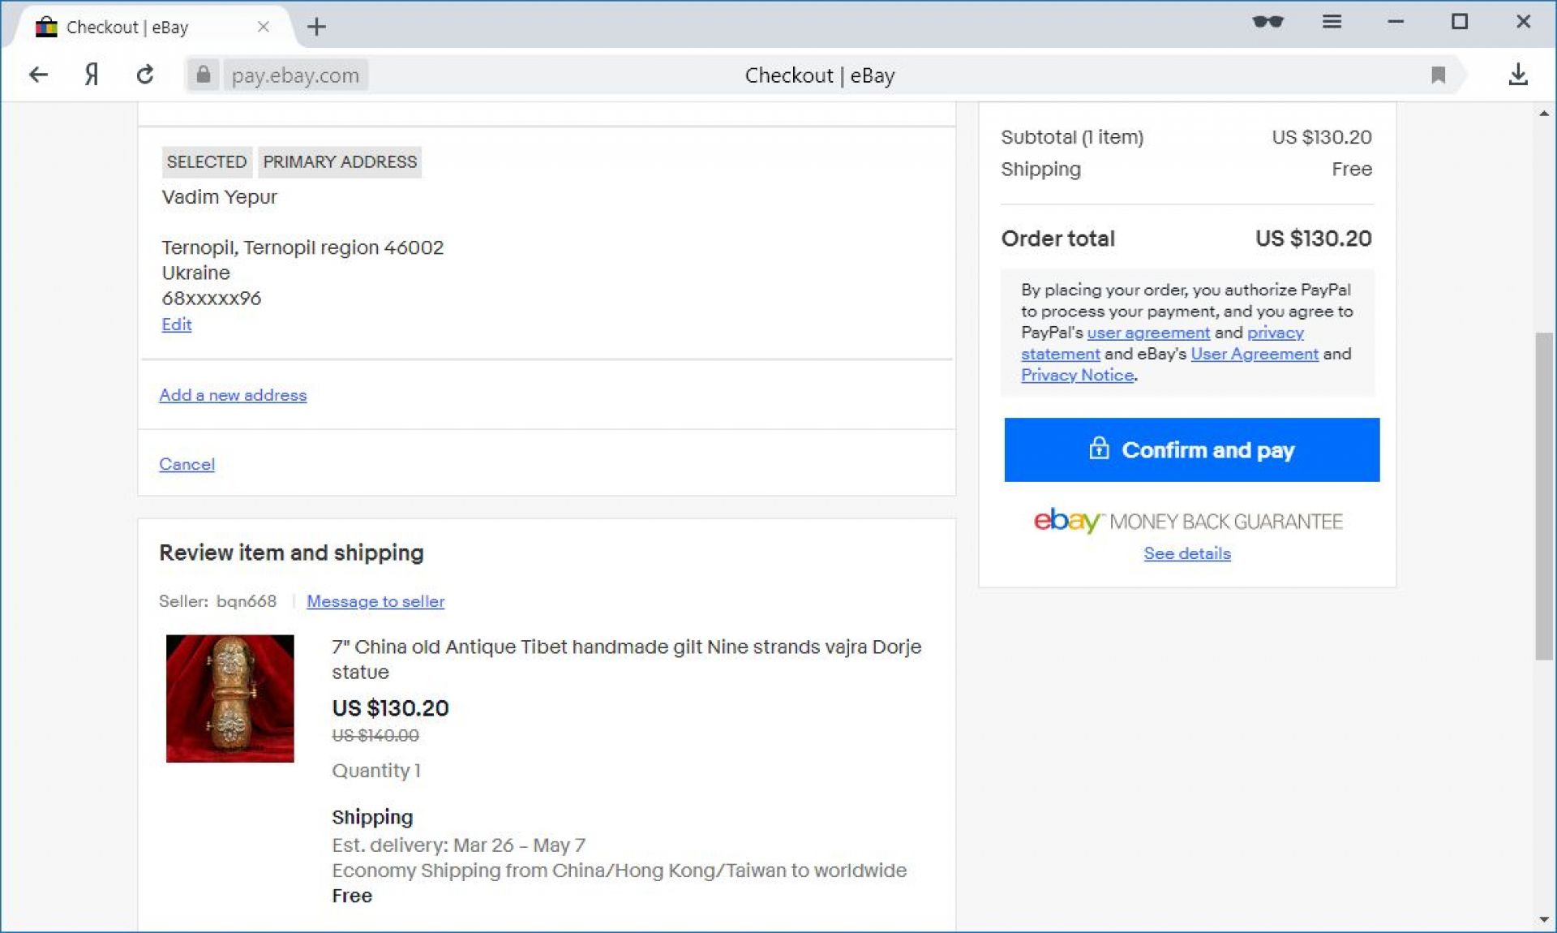Open the browser downloads icon
Viewport: 1557px width, 933px height.
1517,75
